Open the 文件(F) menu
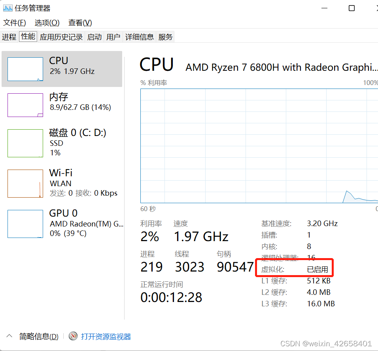 click(15, 23)
